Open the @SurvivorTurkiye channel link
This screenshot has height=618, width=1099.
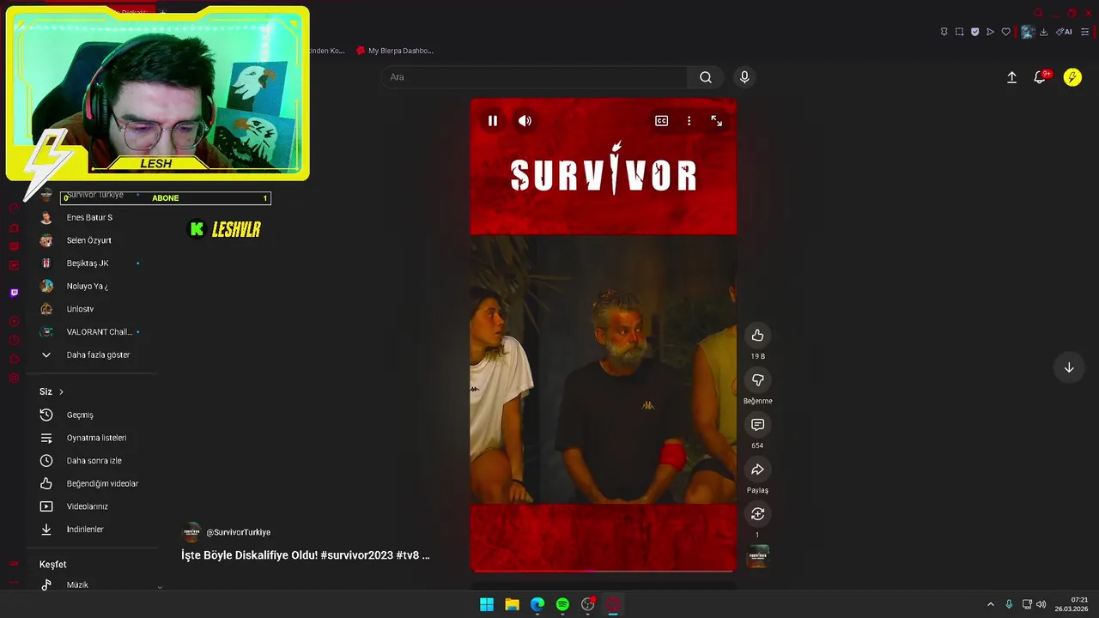[238, 532]
